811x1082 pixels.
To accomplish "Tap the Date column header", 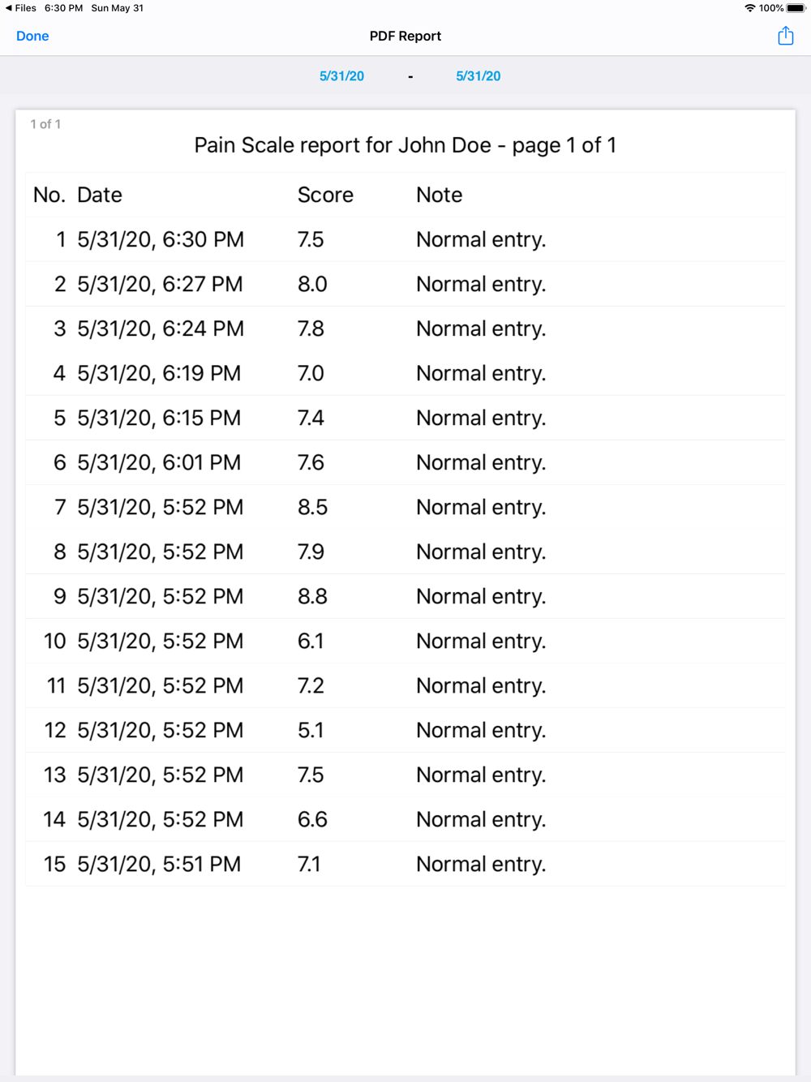I will click(100, 195).
